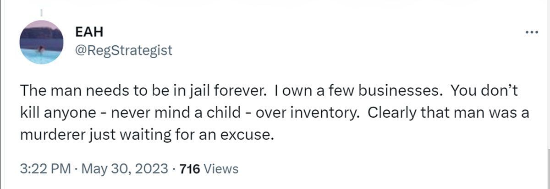
Task: Click the number 716 in view count
Action: 190,169
